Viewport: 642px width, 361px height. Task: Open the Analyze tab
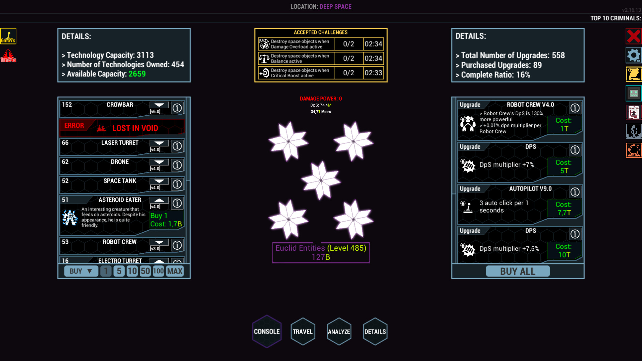tap(339, 332)
